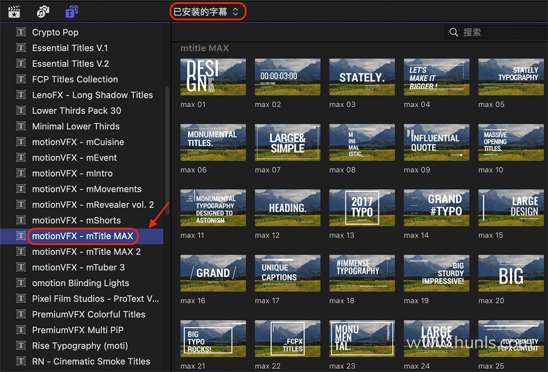Click into the 搜索 search field
Viewport: 548px width, 372px height.
tap(496, 32)
